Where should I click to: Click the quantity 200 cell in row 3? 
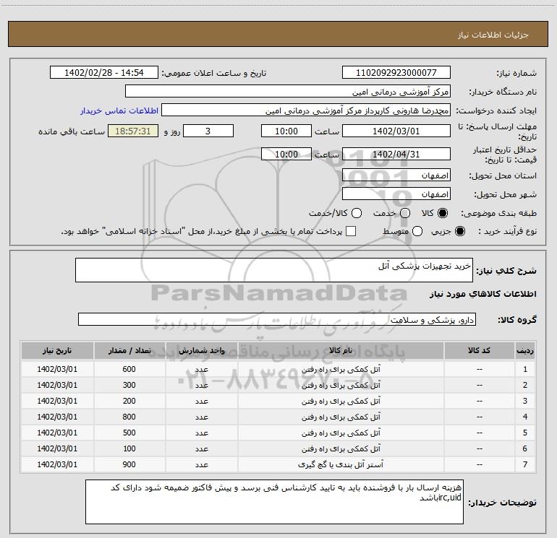[129, 401]
